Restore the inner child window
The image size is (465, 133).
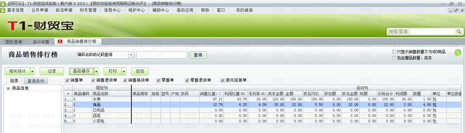point(456,10)
